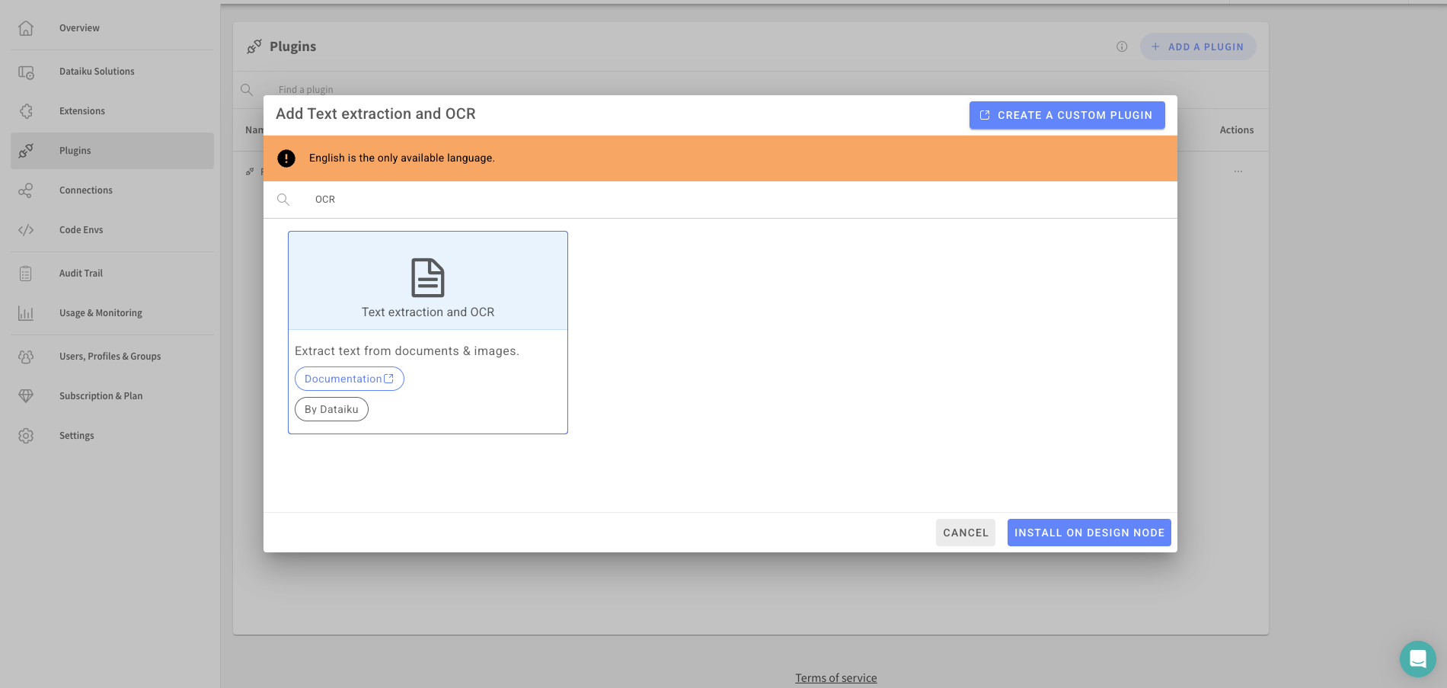The image size is (1447, 688).
Task: Click the Subscription & Plan diamond icon
Action: [x=26, y=396]
